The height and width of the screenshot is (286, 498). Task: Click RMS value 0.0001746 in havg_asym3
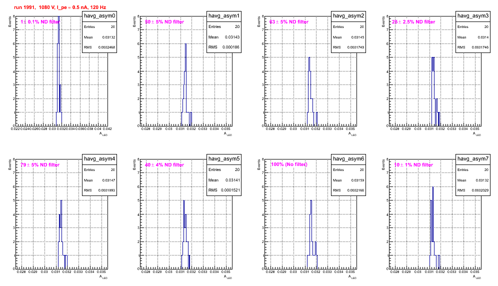(480, 47)
